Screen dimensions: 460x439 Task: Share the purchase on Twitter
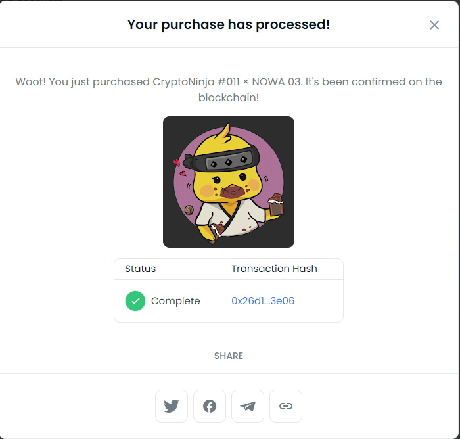pos(172,406)
